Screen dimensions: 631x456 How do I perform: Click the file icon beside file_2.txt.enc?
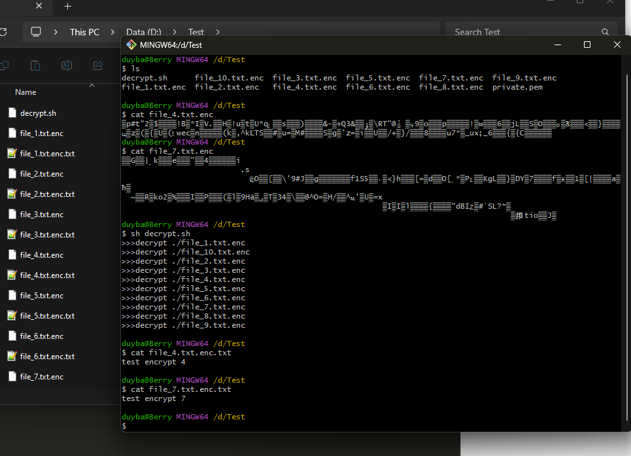click(x=12, y=174)
